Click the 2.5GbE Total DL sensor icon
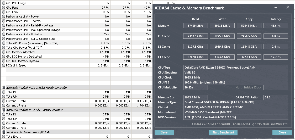Viewport: 295px width, 140px height. pyautogui.click(x=4, y=92)
